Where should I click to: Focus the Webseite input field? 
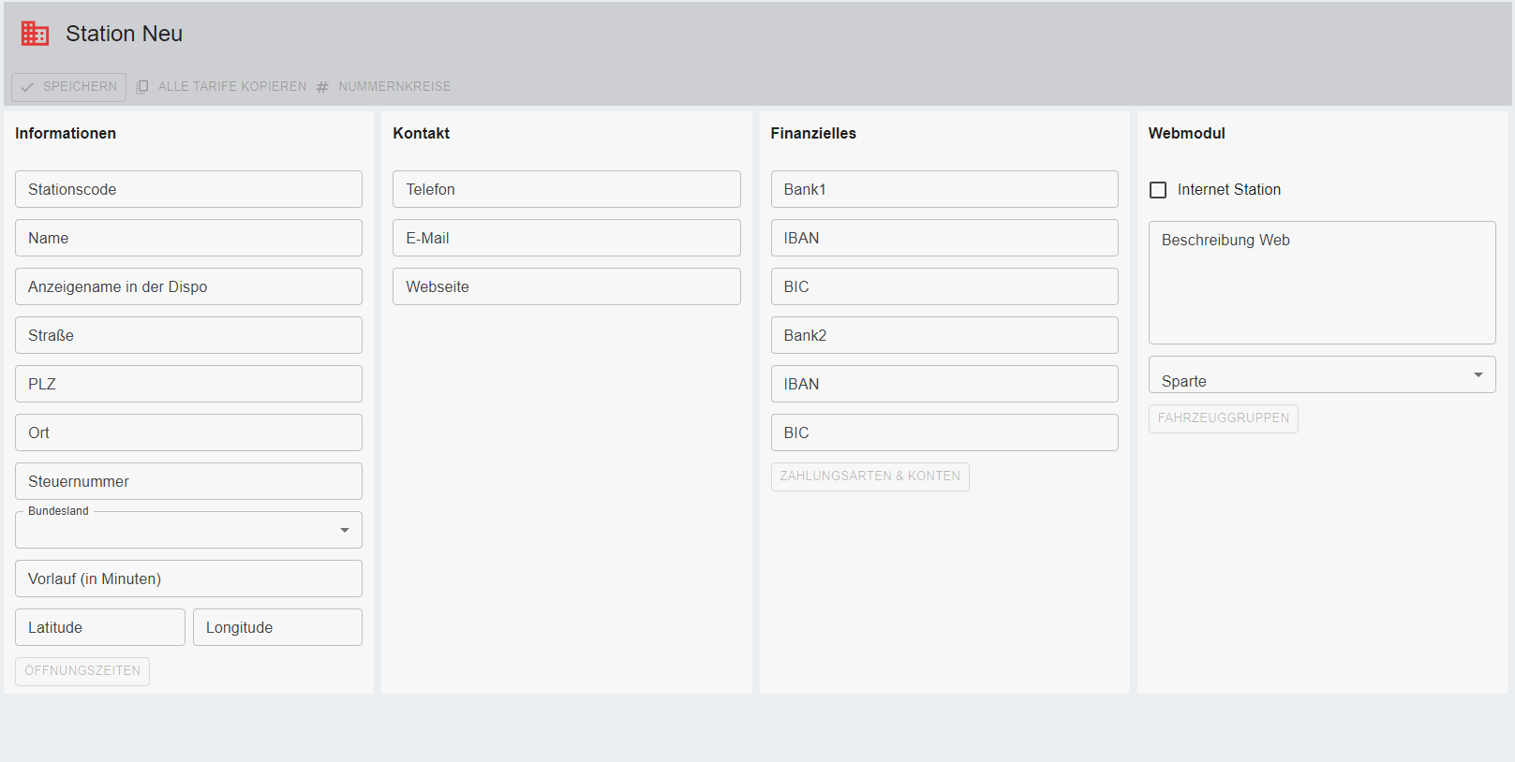click(566, 286)
